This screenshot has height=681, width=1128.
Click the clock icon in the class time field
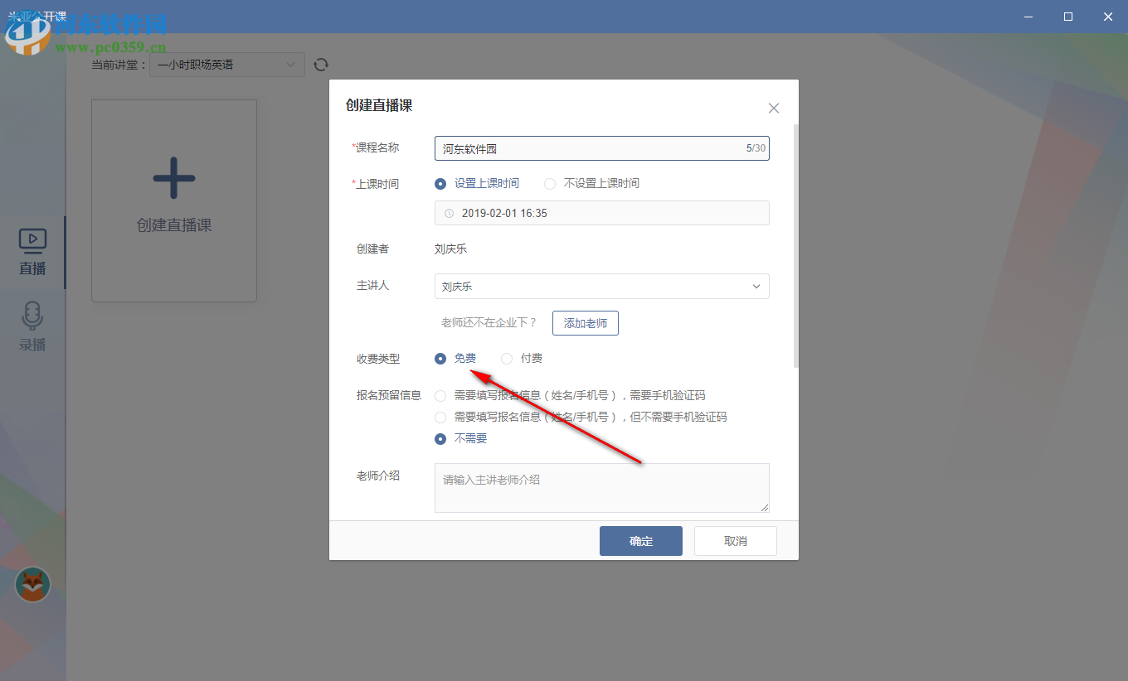[448, 213]
